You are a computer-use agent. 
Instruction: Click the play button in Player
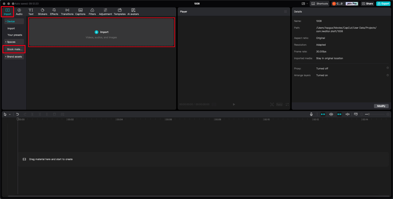[x=234, y=104]
